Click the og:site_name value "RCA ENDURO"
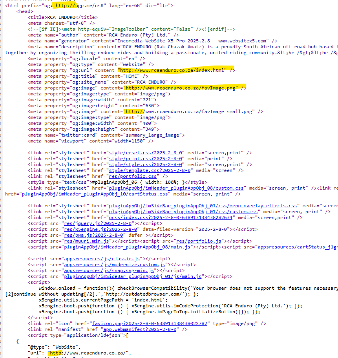Screen dimensions: 338x358 pos(151,82)
